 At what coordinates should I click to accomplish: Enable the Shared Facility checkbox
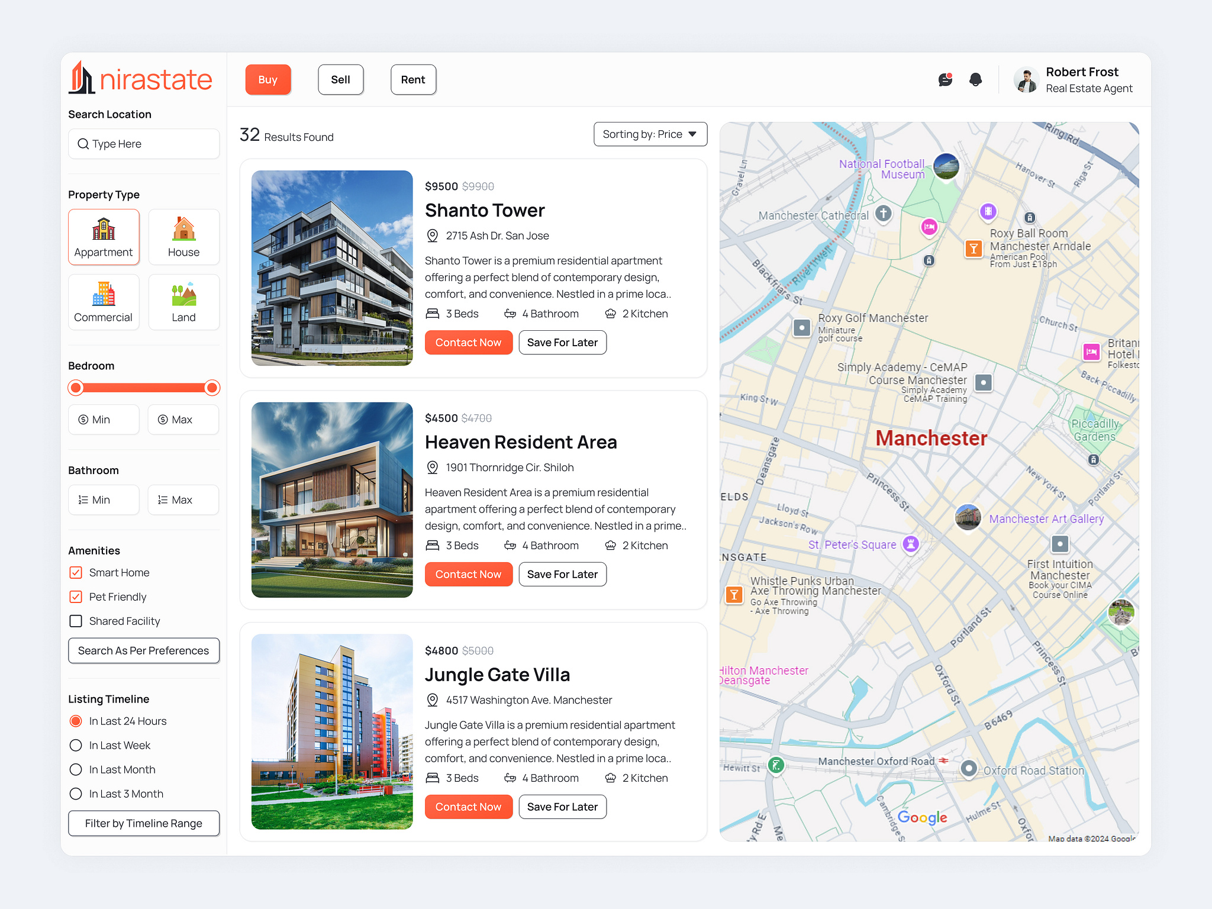(x=76, y=621)
